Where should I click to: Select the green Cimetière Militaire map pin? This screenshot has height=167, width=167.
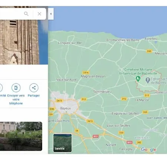138,79
